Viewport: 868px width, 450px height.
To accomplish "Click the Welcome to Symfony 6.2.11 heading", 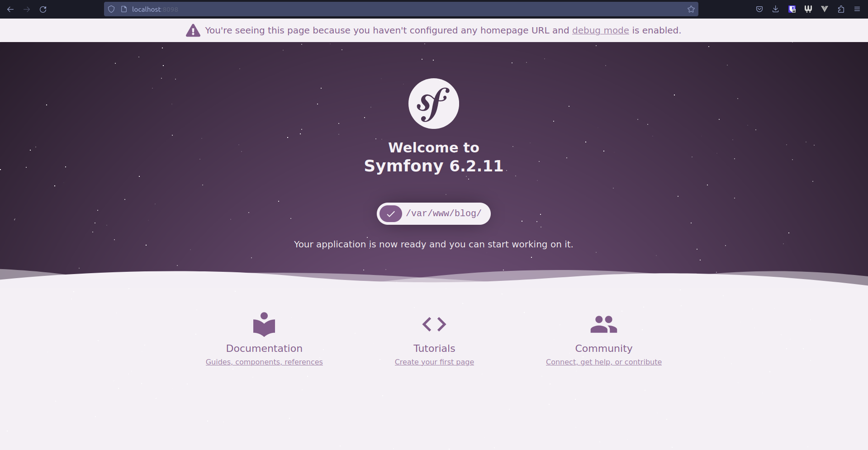I will tap(434, 156).
